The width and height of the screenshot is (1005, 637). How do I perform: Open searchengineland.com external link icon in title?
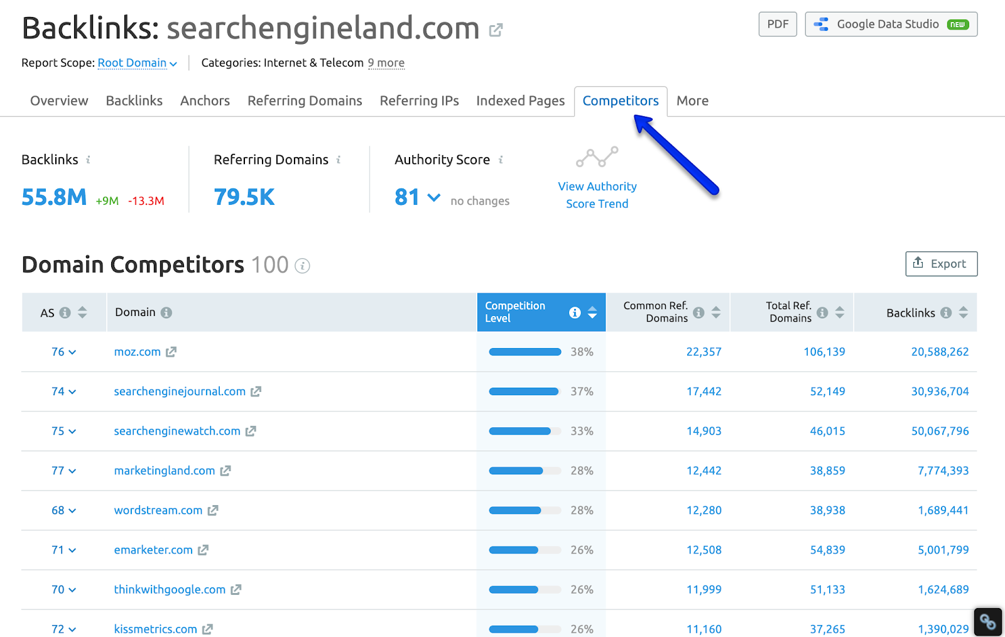point(496,30)
